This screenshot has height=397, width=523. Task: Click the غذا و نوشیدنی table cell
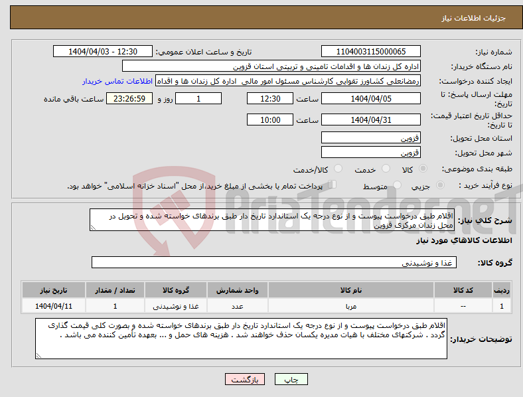[176, 306]
